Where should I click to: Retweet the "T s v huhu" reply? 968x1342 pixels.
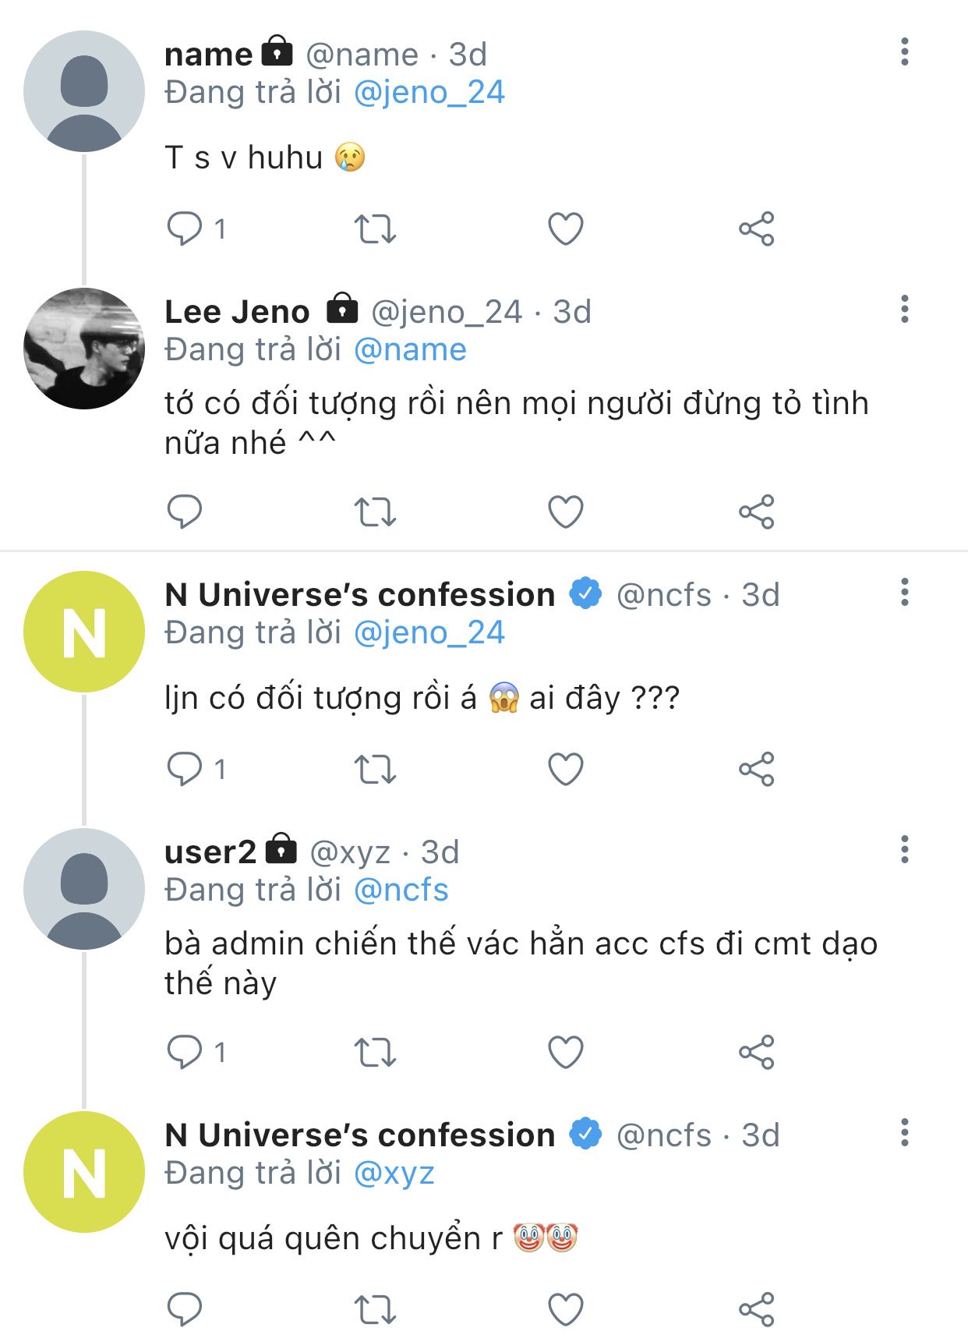[x=375, y=229]
